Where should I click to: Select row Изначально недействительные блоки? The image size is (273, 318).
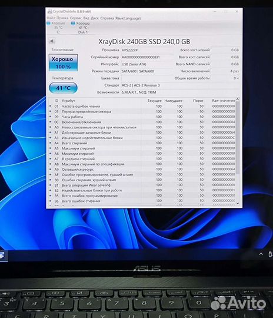click(142, 138)
